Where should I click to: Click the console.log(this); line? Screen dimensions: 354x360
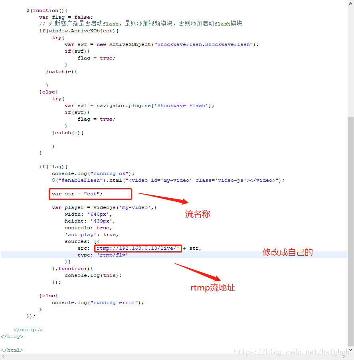click(x=93, y=275)
